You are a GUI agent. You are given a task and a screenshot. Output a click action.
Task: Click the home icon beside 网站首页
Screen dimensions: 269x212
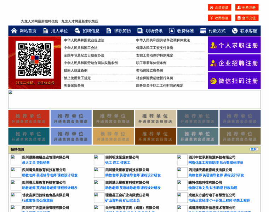[14, 31]
